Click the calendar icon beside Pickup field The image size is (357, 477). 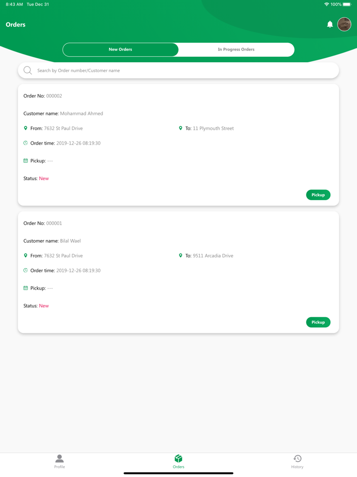point(25,160)
